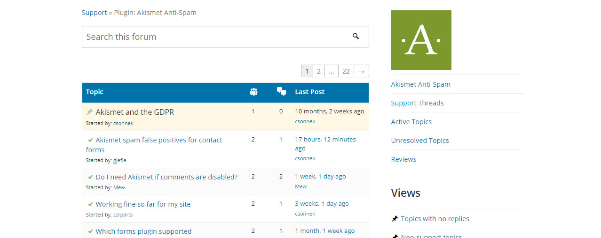This screenshot has width=601, height=238.
Task: Open Mew profile in Started by line
Action: [119, 187]
